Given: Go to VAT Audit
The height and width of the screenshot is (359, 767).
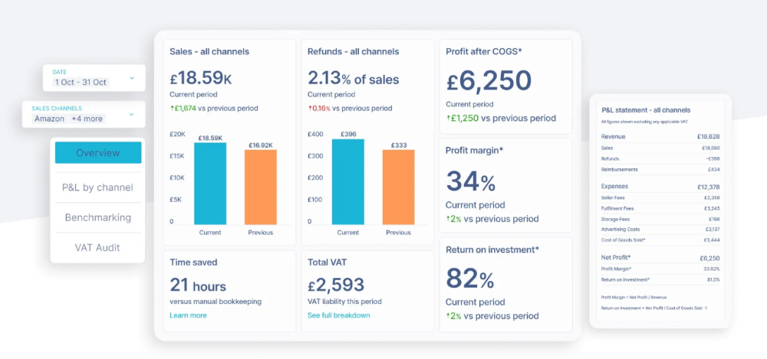Looking at the screenshot, I should [97, 247].
